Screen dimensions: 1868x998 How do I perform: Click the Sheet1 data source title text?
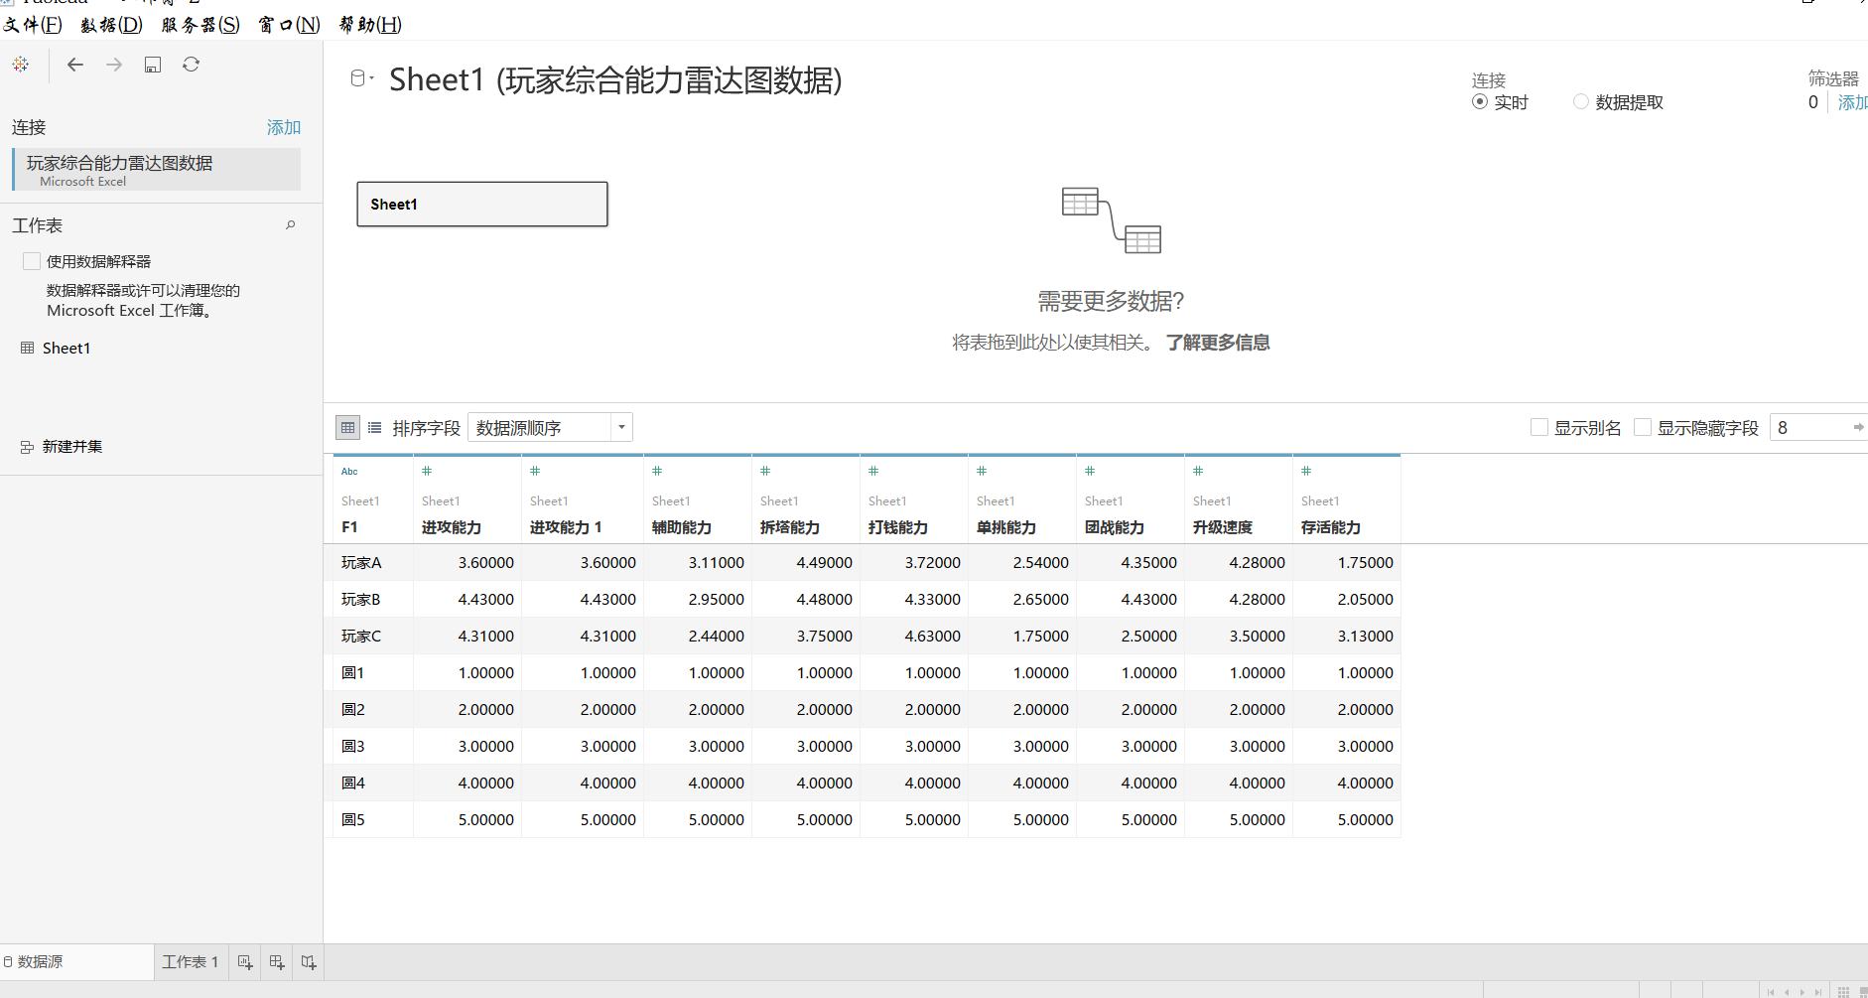pos(615,79)
